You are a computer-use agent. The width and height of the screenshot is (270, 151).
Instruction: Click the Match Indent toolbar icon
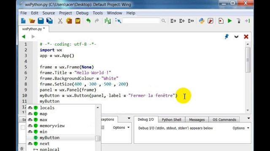(x=191, y=21)
